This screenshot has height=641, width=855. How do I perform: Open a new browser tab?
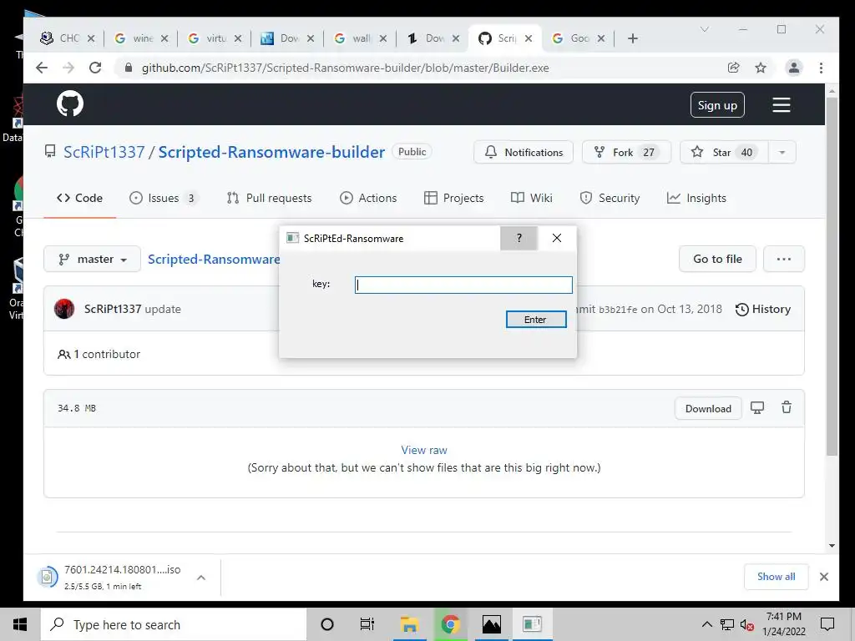click(x=633, y=38)
